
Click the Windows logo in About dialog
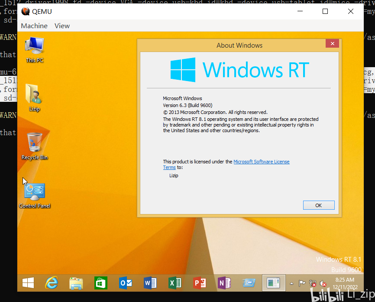click(x=183, y=70)
